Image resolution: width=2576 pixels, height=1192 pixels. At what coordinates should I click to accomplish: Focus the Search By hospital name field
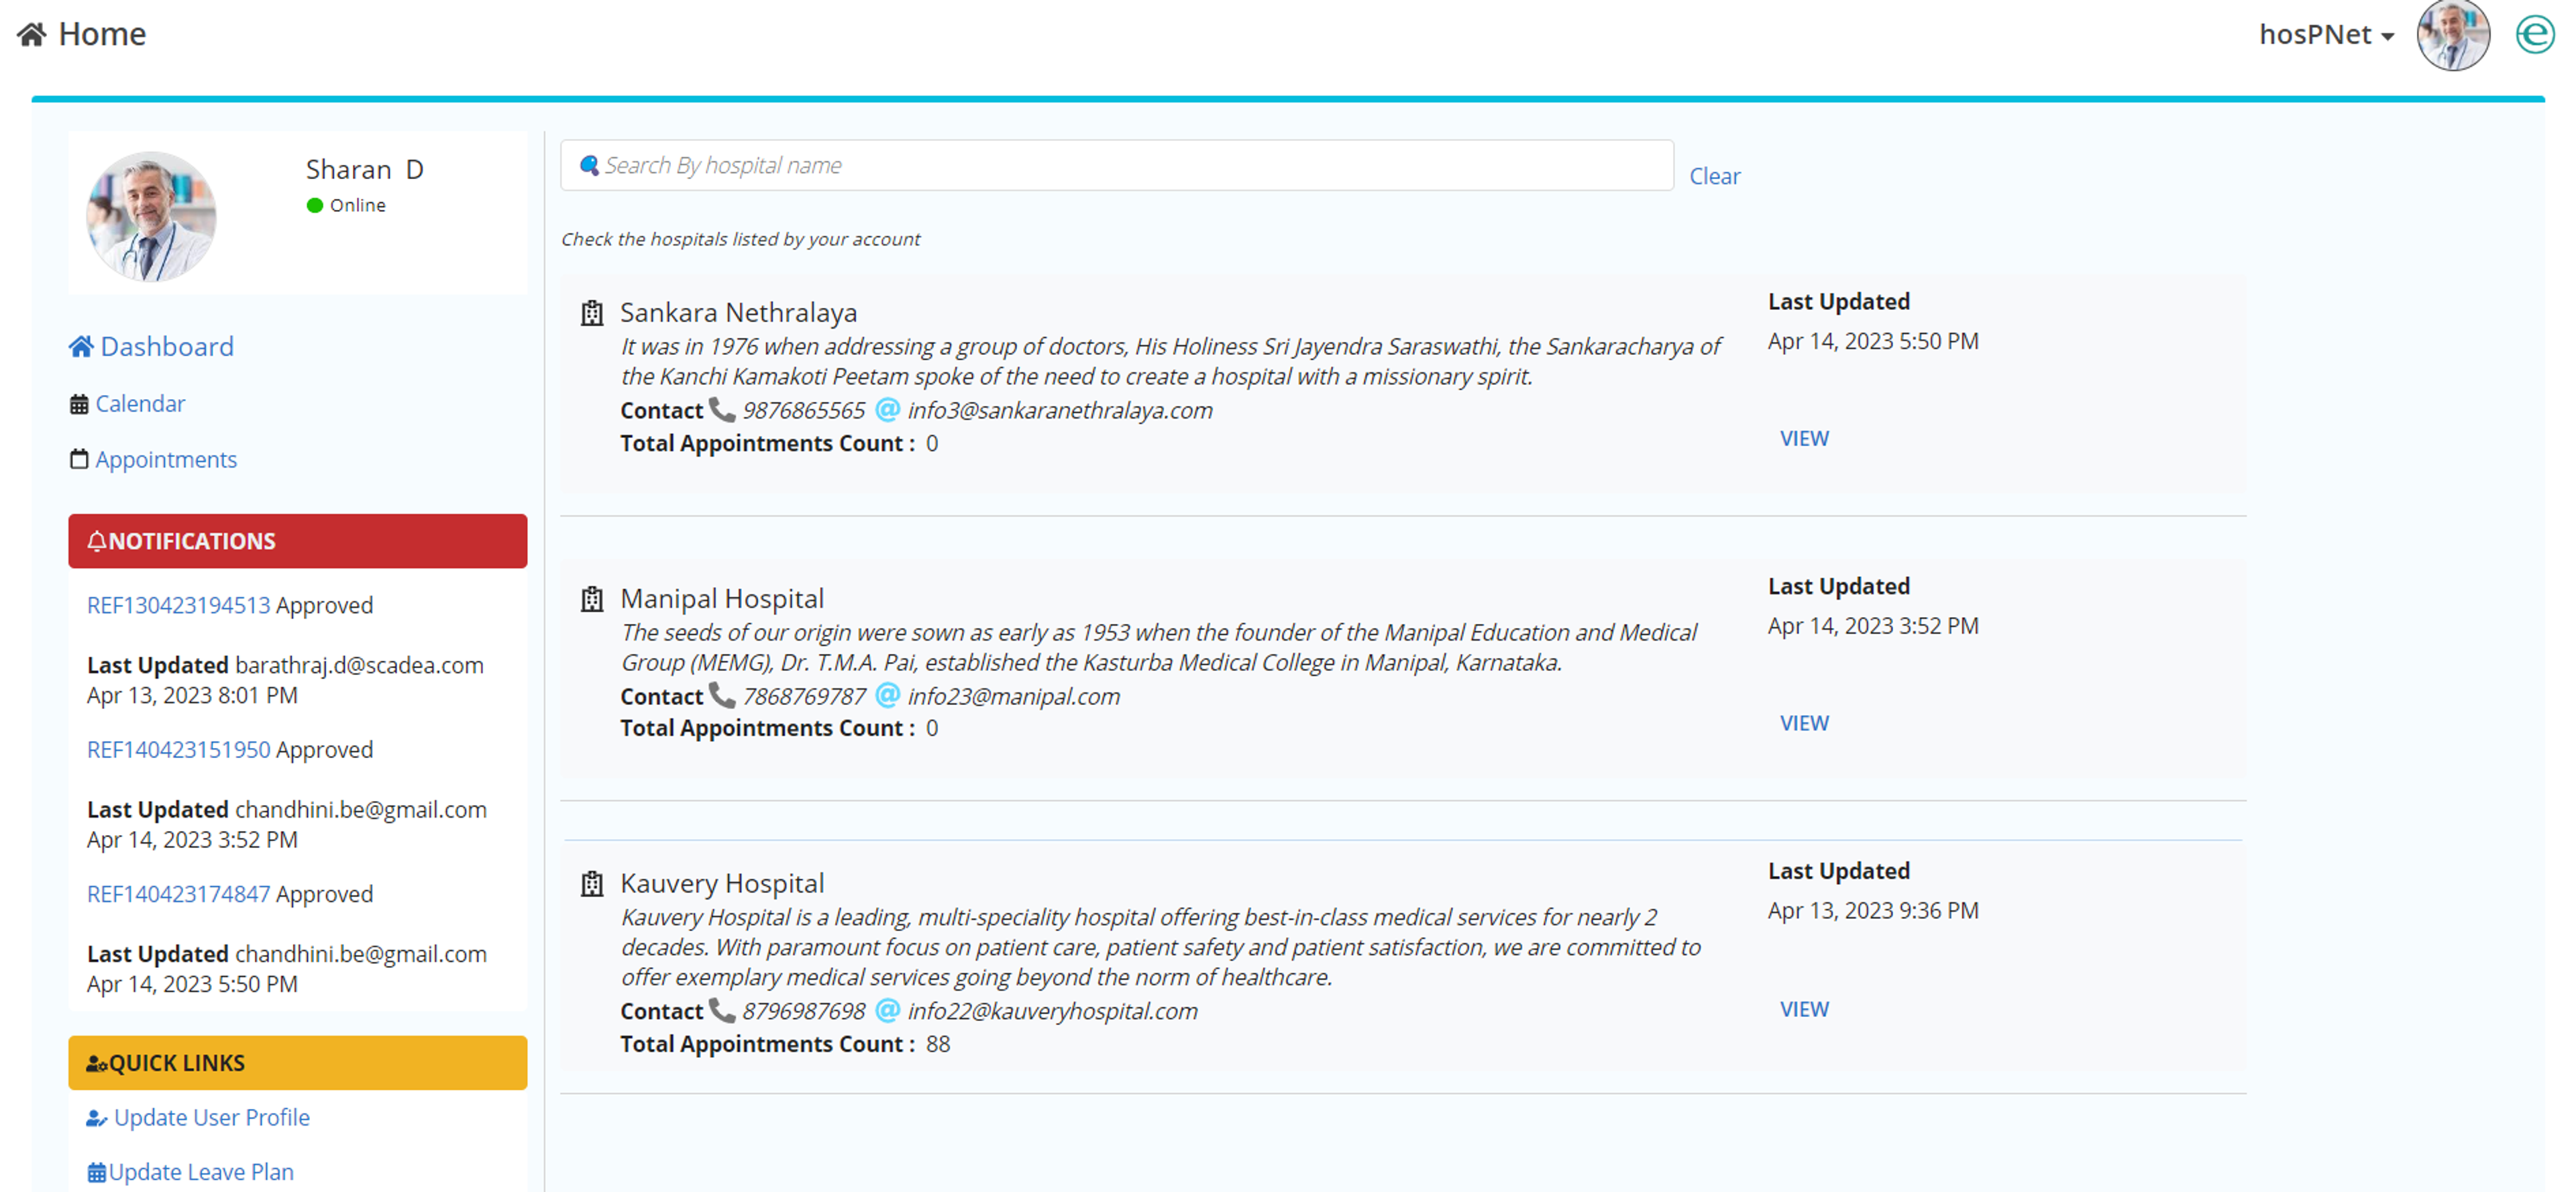coord(1116,165)
